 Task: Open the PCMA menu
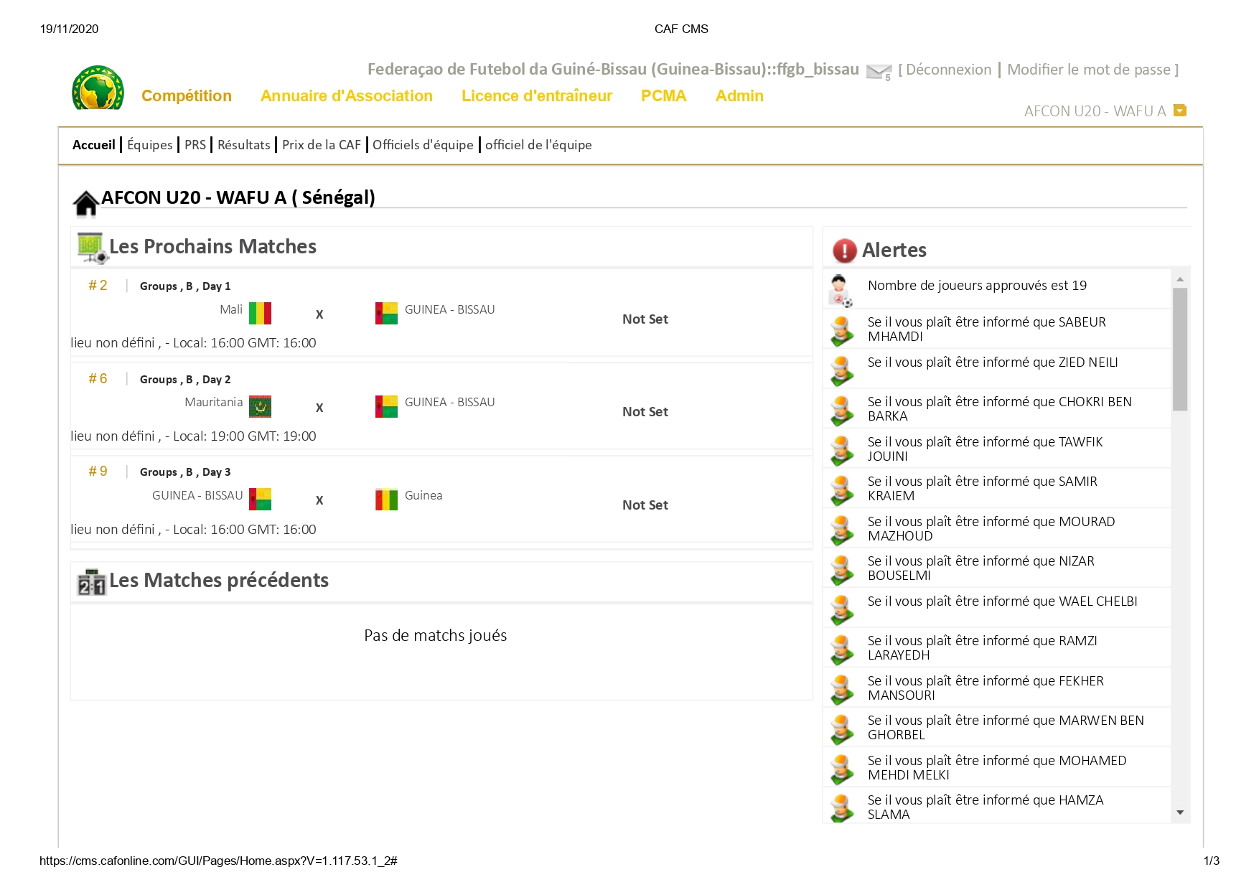tap(664, 96)
